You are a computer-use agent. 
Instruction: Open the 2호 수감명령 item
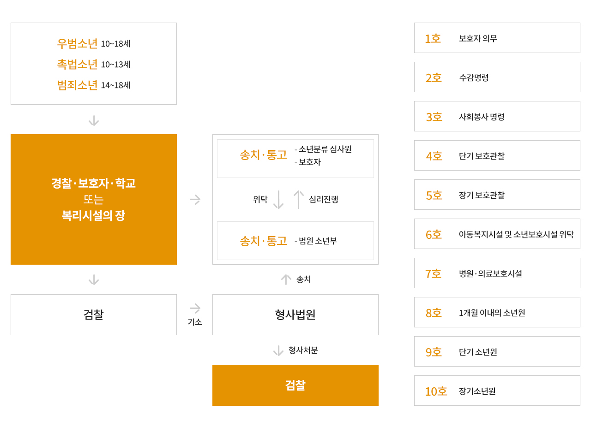[x=497, y=77]
